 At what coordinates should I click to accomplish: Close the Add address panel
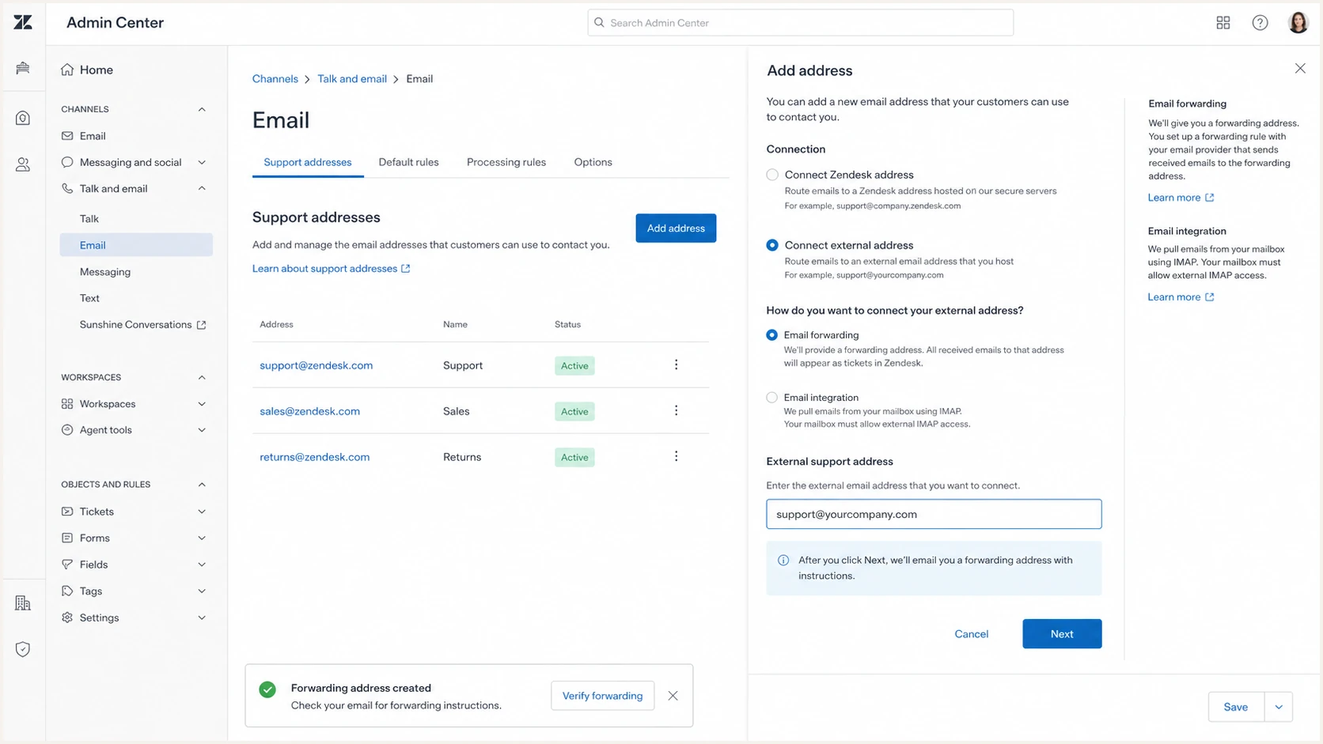pos(1300,69)
